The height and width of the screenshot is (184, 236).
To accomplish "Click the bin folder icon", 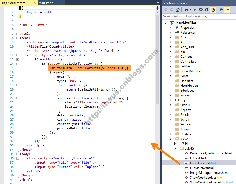I will (177, 52).
